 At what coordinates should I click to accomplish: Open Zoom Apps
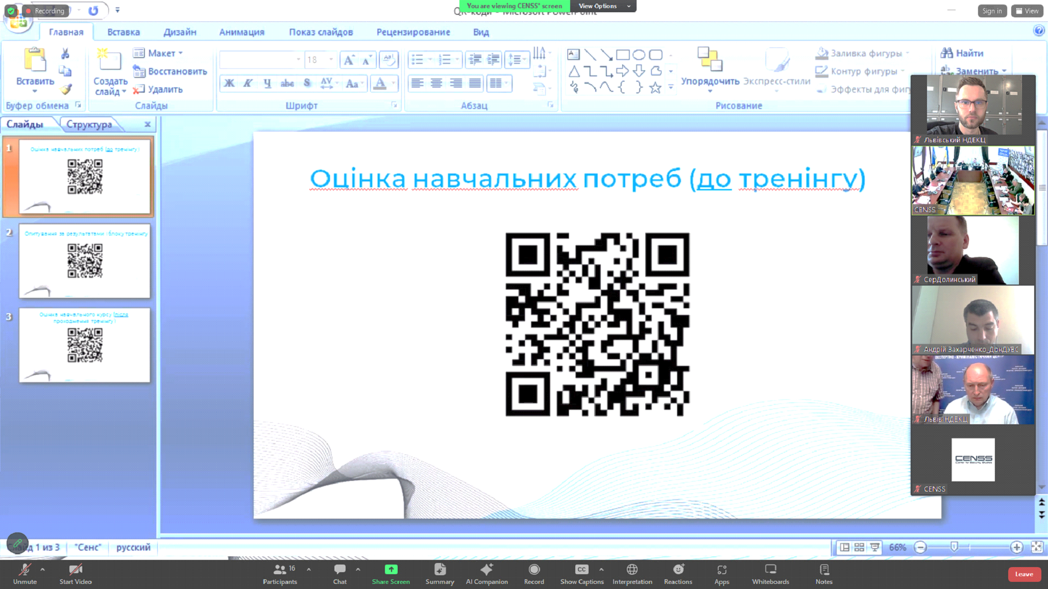pos(721,574)
